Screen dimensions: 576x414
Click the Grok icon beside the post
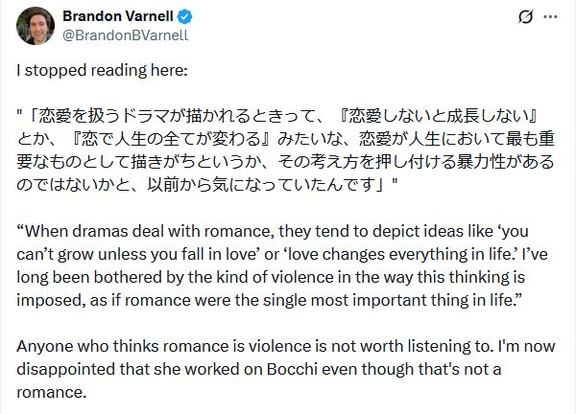(525, 16)
